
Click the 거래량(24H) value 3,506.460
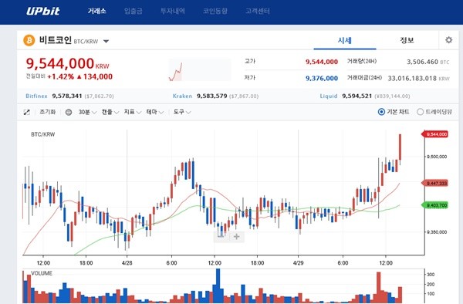[422, 62]
